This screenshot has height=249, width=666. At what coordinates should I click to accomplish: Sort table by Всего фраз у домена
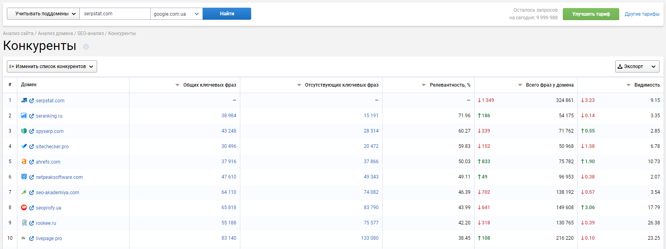(x=546, y=85)
